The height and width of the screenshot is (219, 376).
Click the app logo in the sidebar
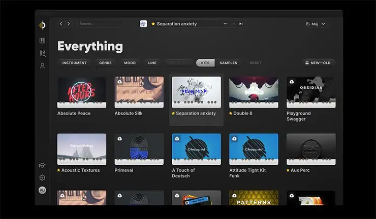pyautogui.click(x=42, y=25)
